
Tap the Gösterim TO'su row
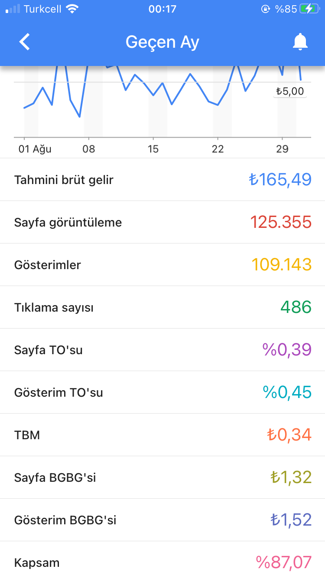[162, 392]
